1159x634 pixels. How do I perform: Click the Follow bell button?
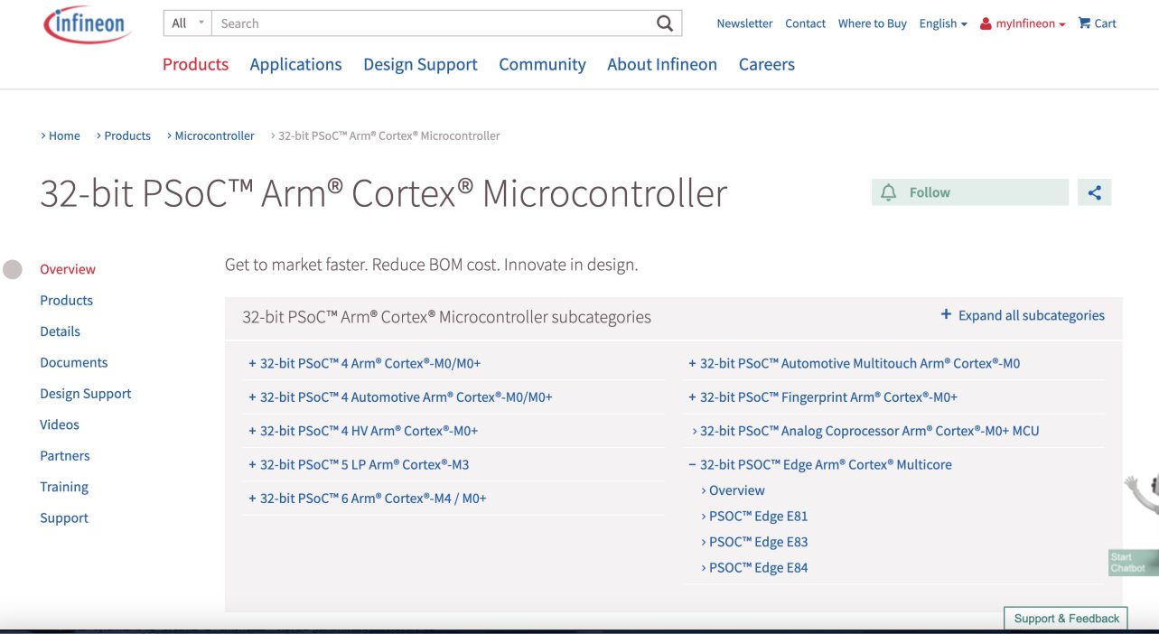pos(969,192)
